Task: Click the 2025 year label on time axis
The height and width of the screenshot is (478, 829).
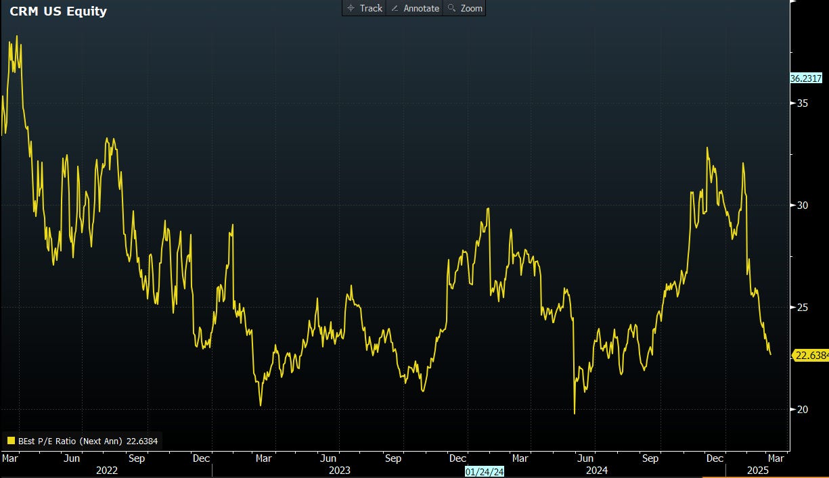Action: tap(758, 470)
